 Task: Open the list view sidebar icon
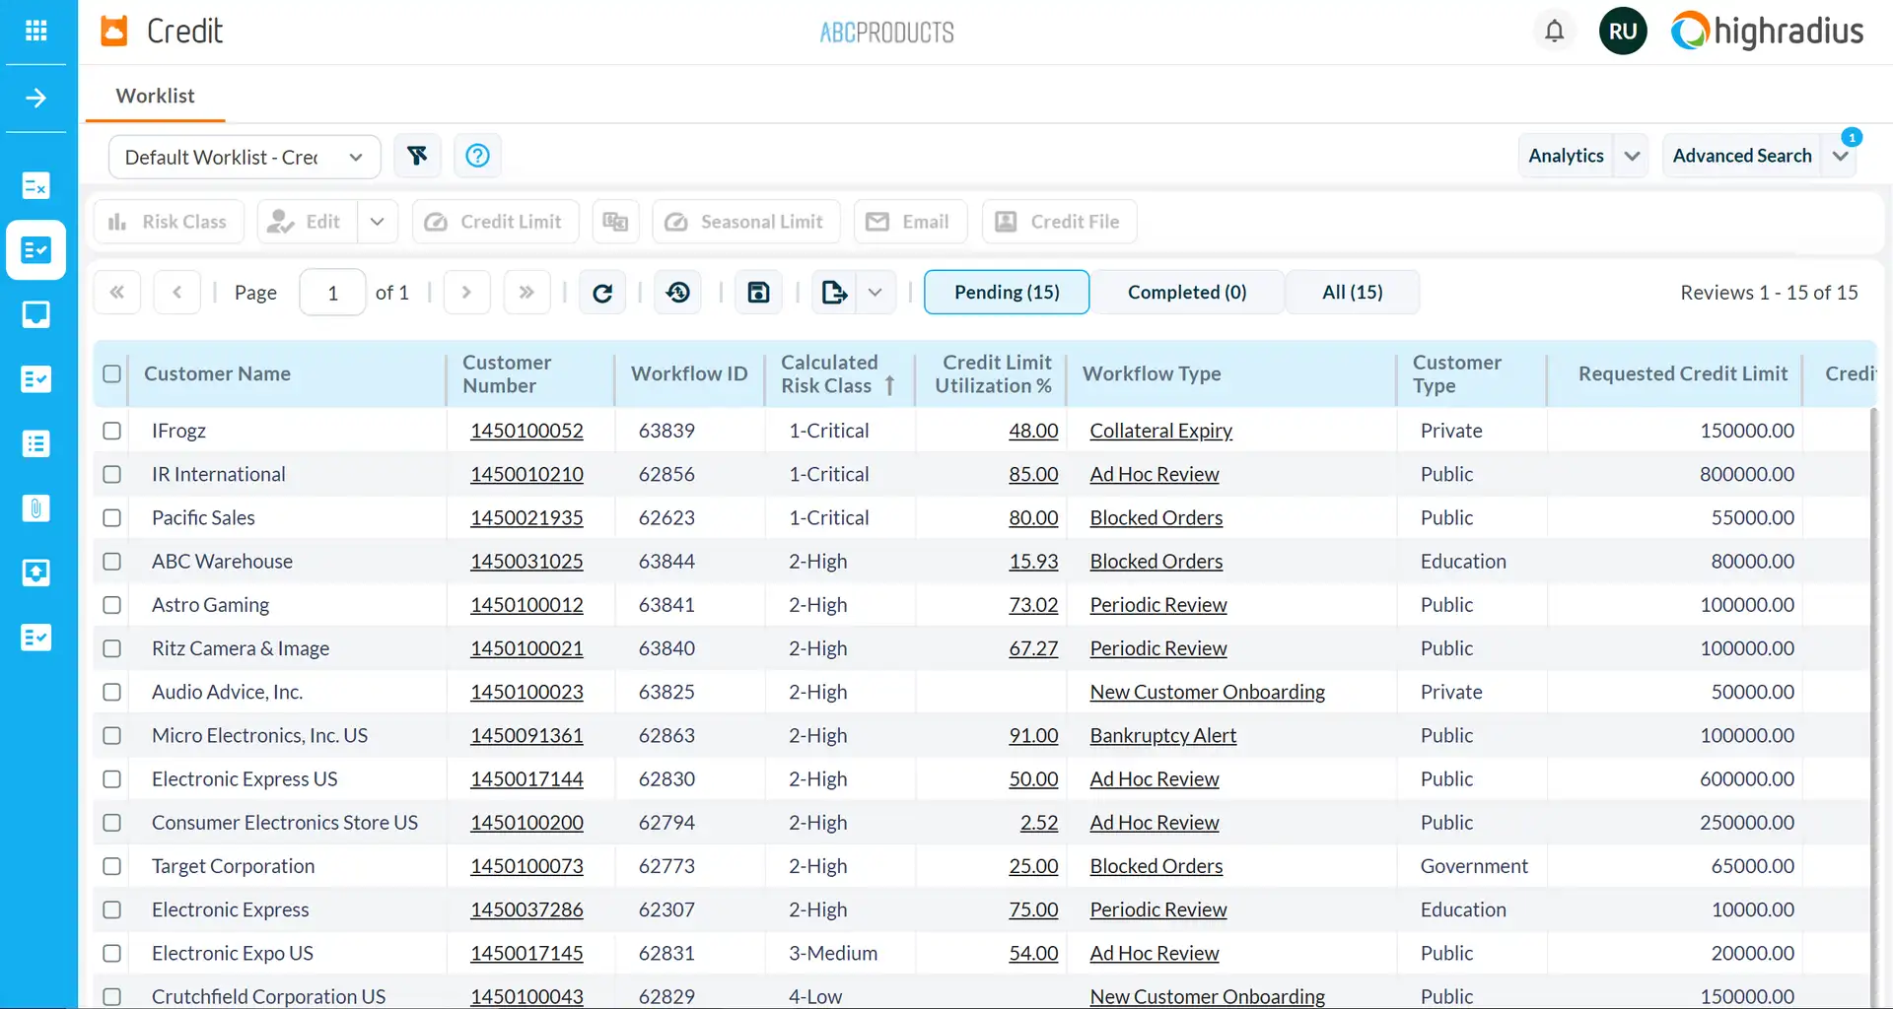tap(36, 443)
